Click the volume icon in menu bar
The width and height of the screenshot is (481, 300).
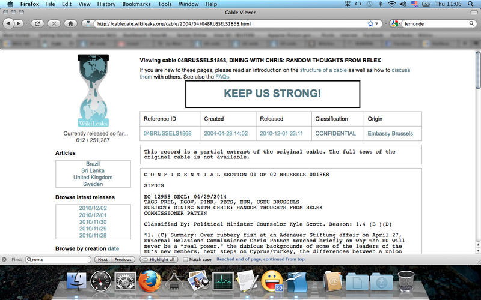pyautogui.click(x=403, y=4)
